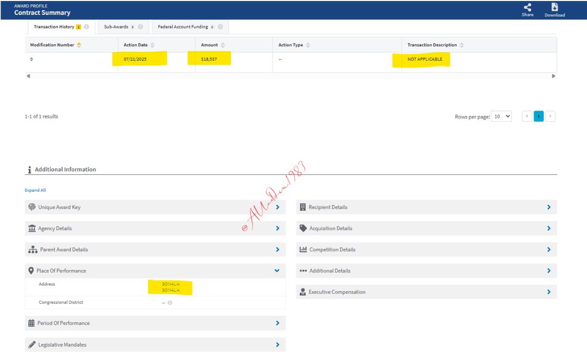Click the Place Of Performance pin icon
587x363 pixels.
tap(31, 271)
